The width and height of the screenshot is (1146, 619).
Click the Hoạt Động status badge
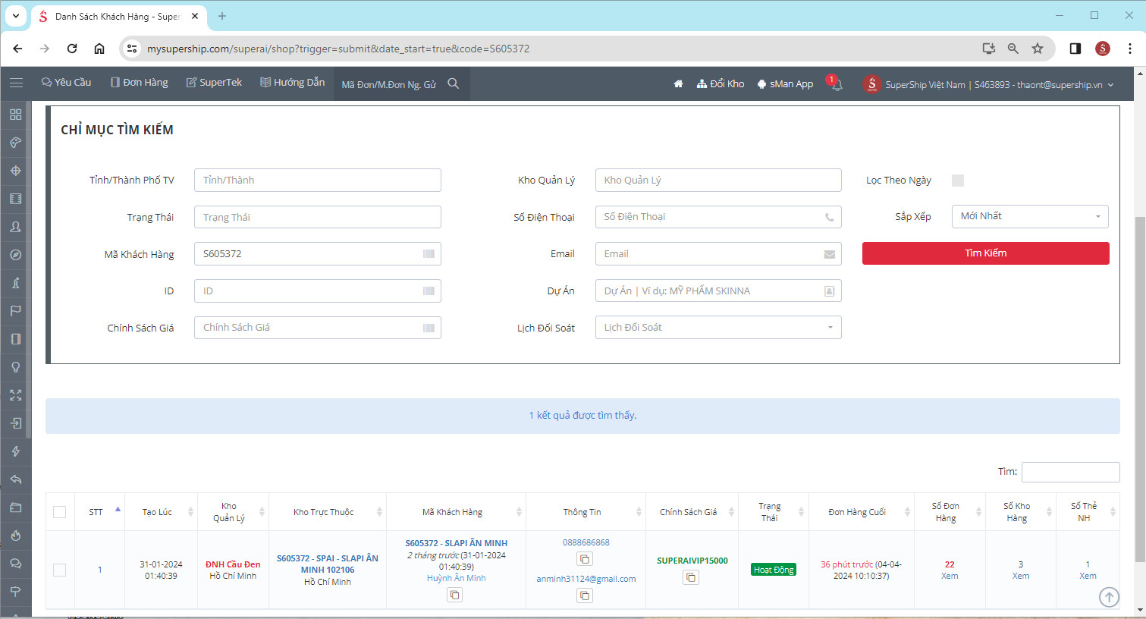[774, 570]
